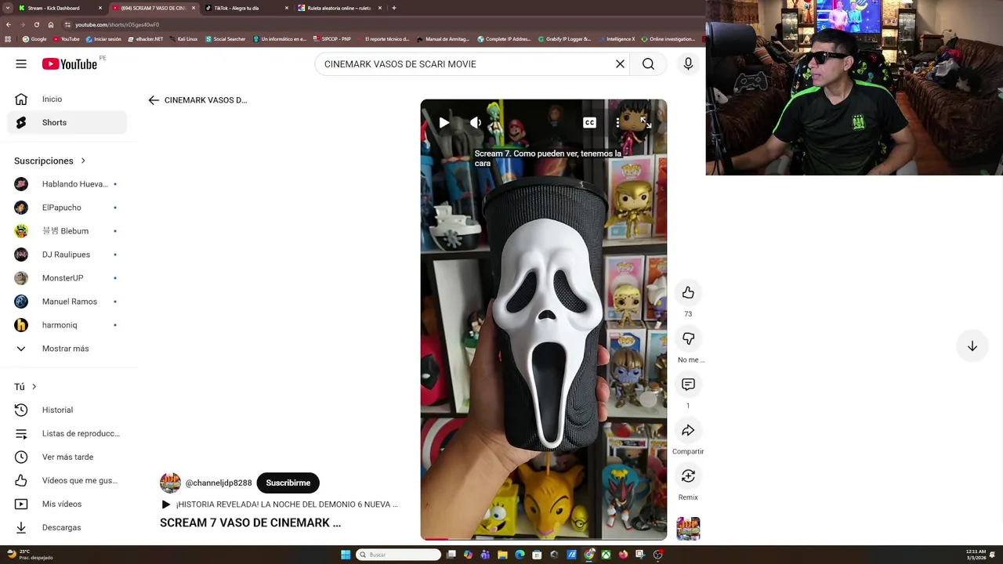The width and height of the screenshot is (1003, 564).
Task: Open Descargas in the sidebar
Action: (67, 528)
